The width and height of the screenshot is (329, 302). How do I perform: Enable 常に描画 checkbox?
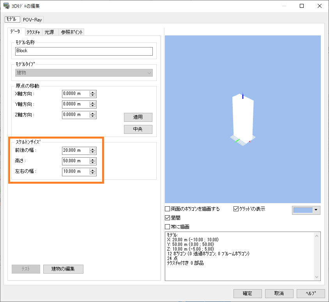click(168, 226)
